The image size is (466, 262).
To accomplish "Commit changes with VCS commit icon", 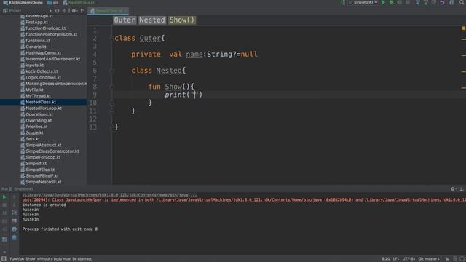I will point(425,3).
